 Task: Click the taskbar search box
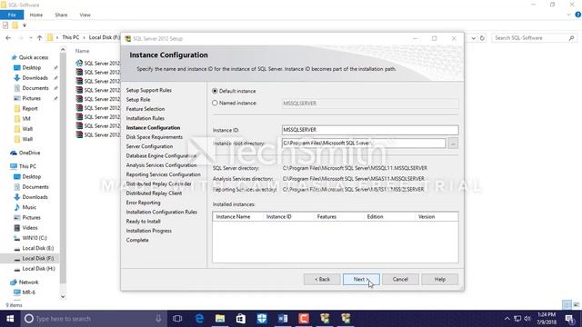coord(94,319)
